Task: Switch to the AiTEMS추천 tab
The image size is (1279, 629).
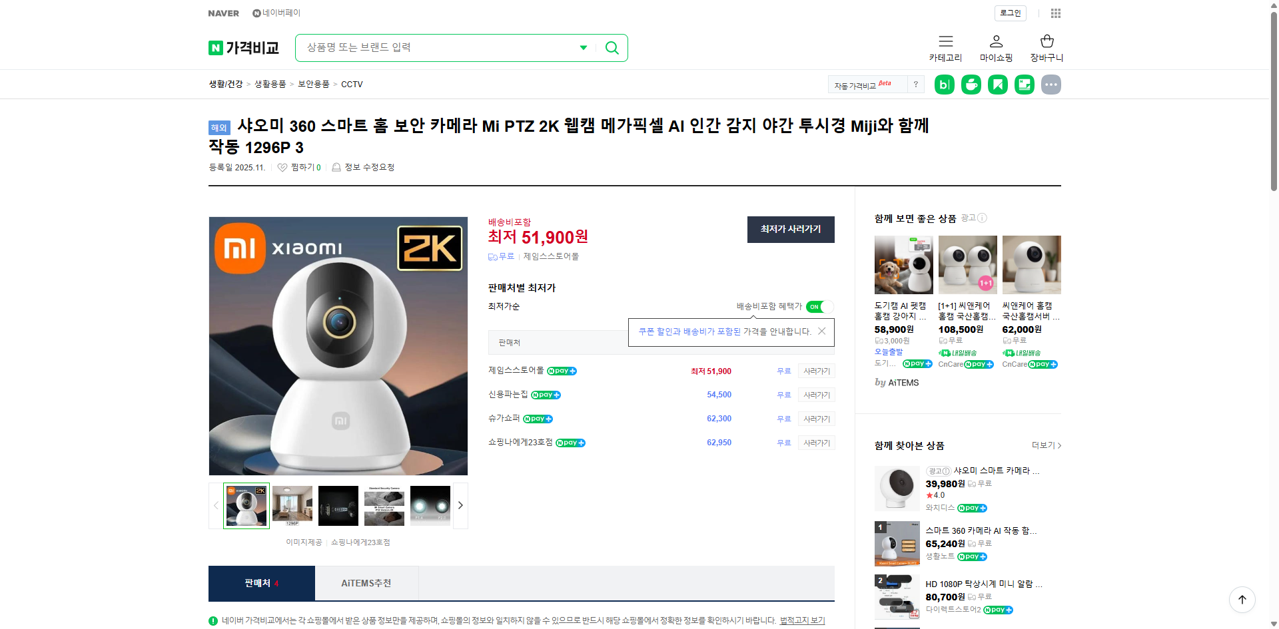Action: [x=366, y=583]
